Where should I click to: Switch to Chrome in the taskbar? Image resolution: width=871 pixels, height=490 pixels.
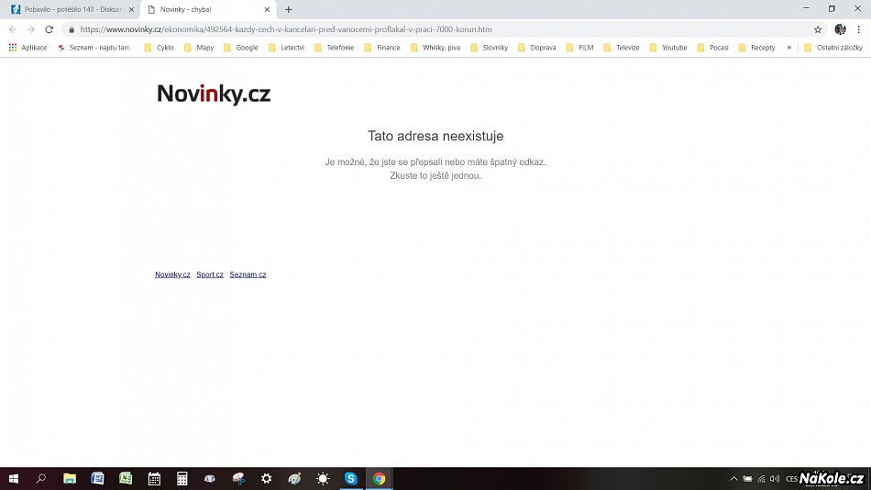tap(379, 478)
